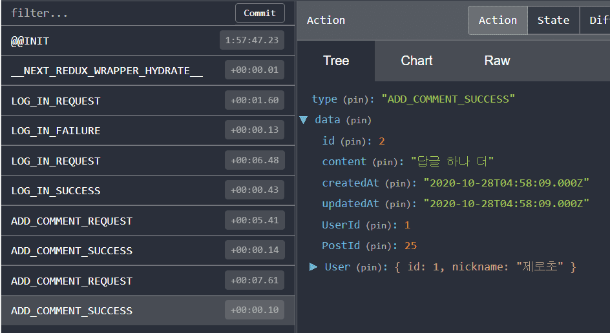
Task: Click the Commit button
Action: point(260,13)
